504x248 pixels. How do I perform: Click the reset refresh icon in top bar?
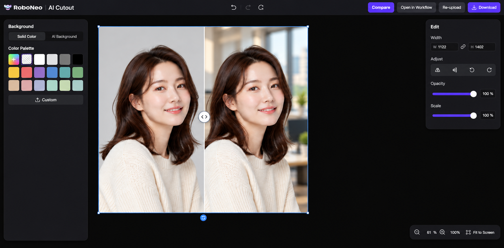pos(261,7)
